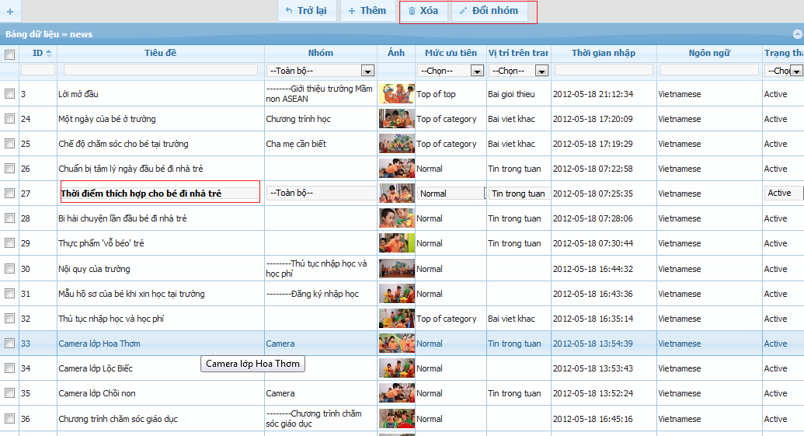This screenshot has height=436, width=804.
Task: Select checkbox for row ID 33
Action: click(10, 344)
